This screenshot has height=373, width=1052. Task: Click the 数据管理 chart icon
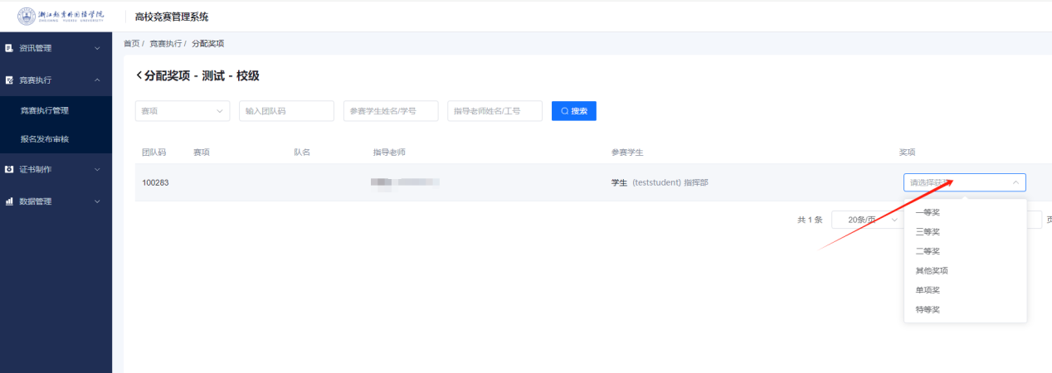coord(9,201)
